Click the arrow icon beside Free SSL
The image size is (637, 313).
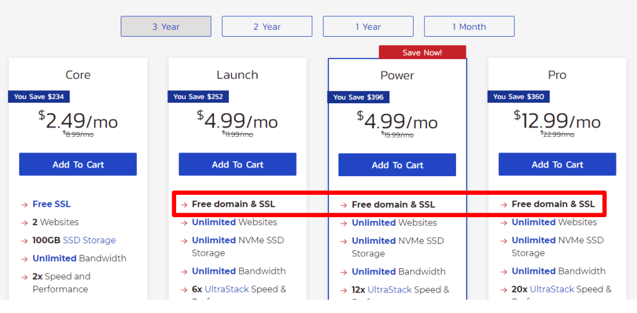pos(24,204)
